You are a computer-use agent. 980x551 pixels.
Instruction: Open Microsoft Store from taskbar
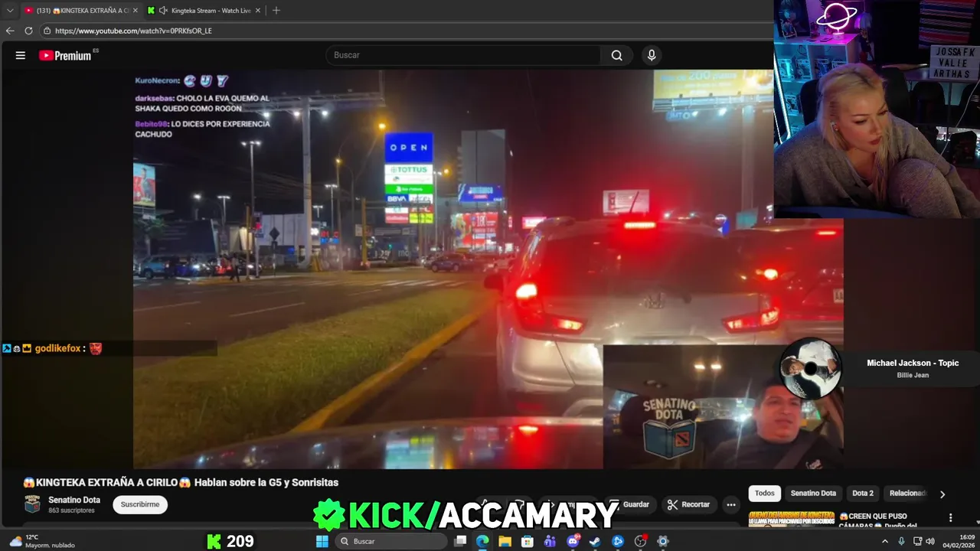528,541
